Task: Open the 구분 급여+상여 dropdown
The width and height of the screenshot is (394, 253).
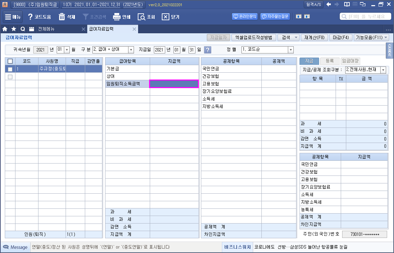Action: 131,50
